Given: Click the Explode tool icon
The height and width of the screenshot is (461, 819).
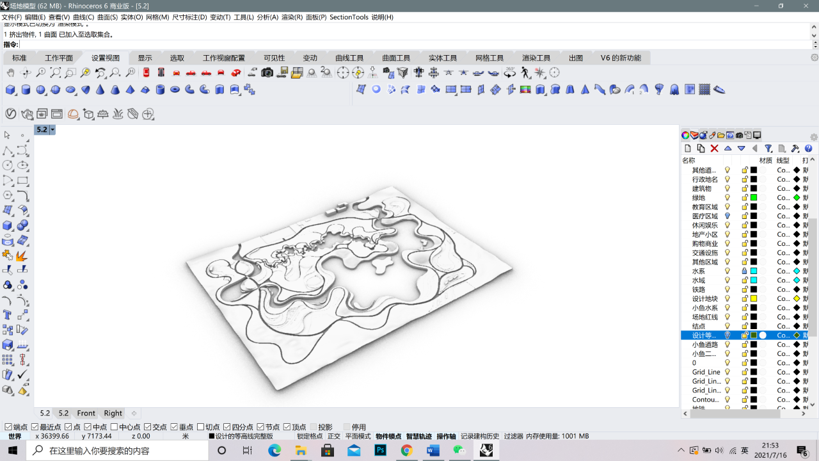Looking at the screenshot, I should pos(23,255).
